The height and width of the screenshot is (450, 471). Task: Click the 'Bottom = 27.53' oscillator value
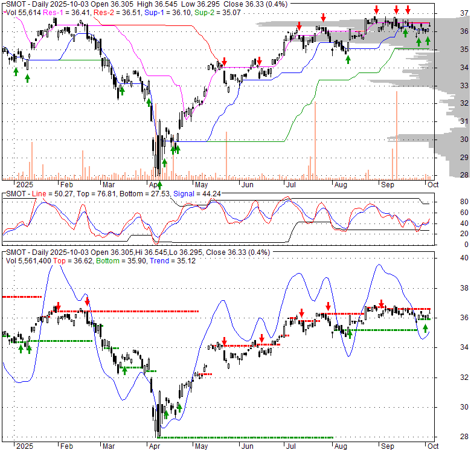pos(145,194)
